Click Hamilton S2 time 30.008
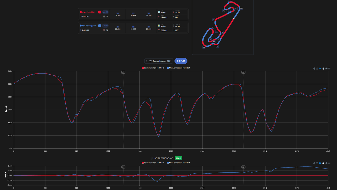This screenshot has height=190, width=337. point(133,16)
